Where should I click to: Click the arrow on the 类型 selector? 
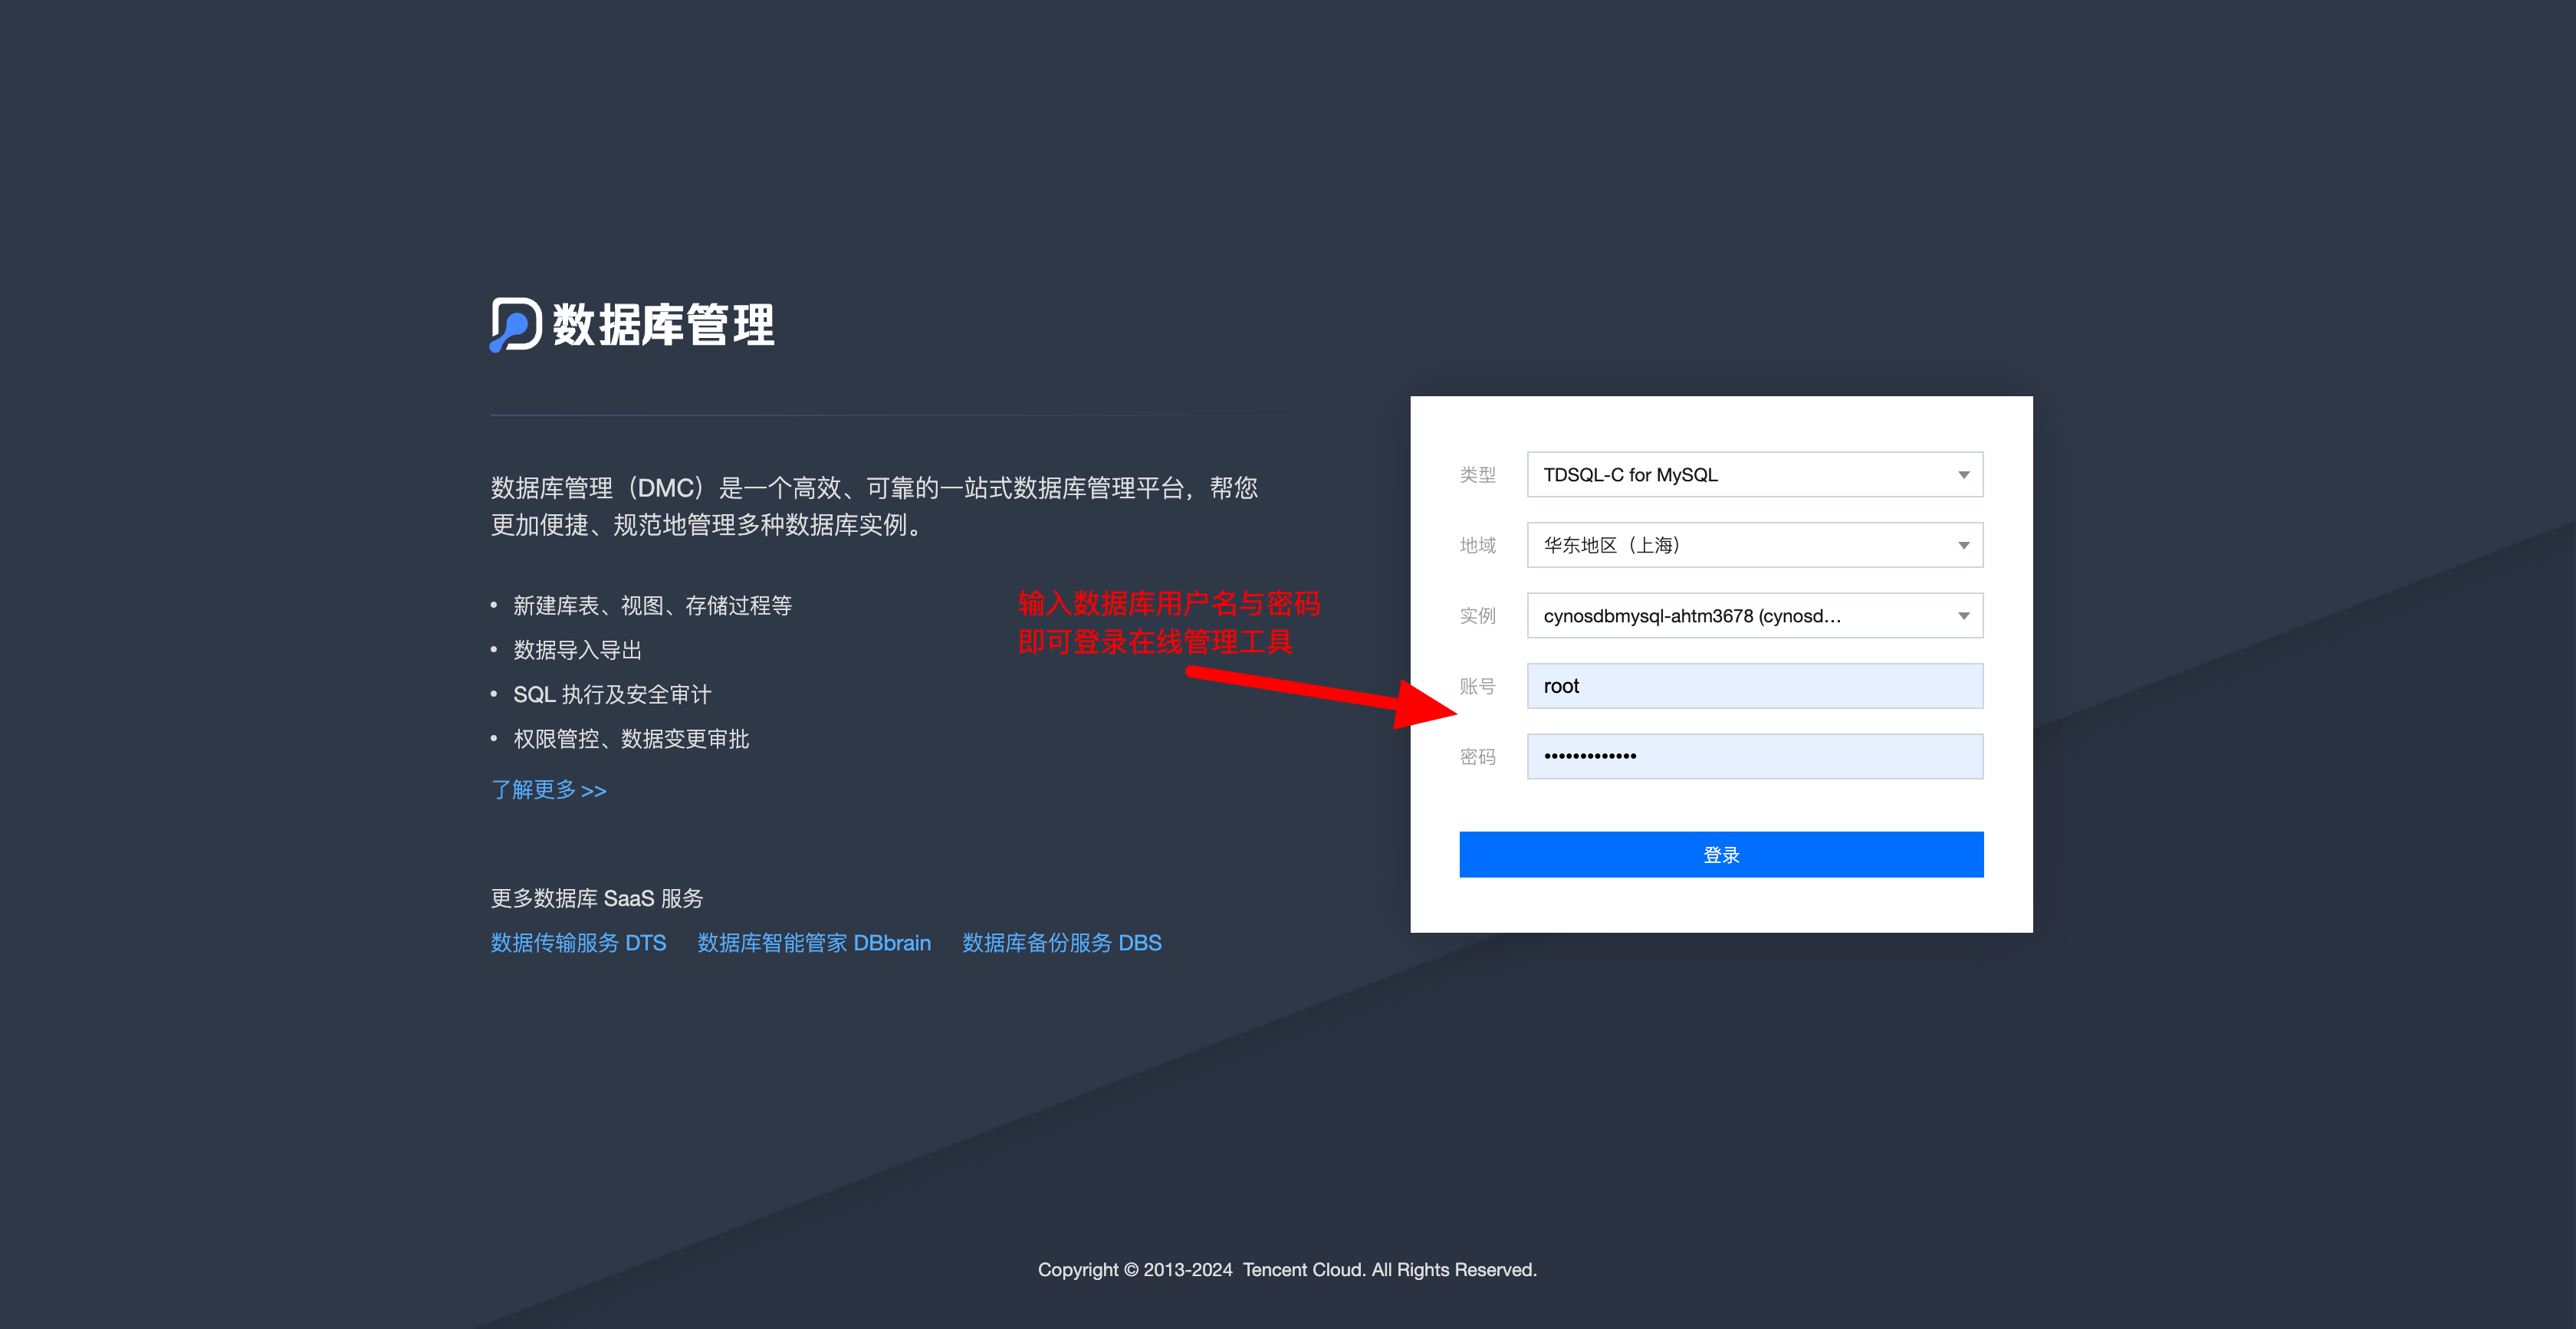tap(1963, 475)
